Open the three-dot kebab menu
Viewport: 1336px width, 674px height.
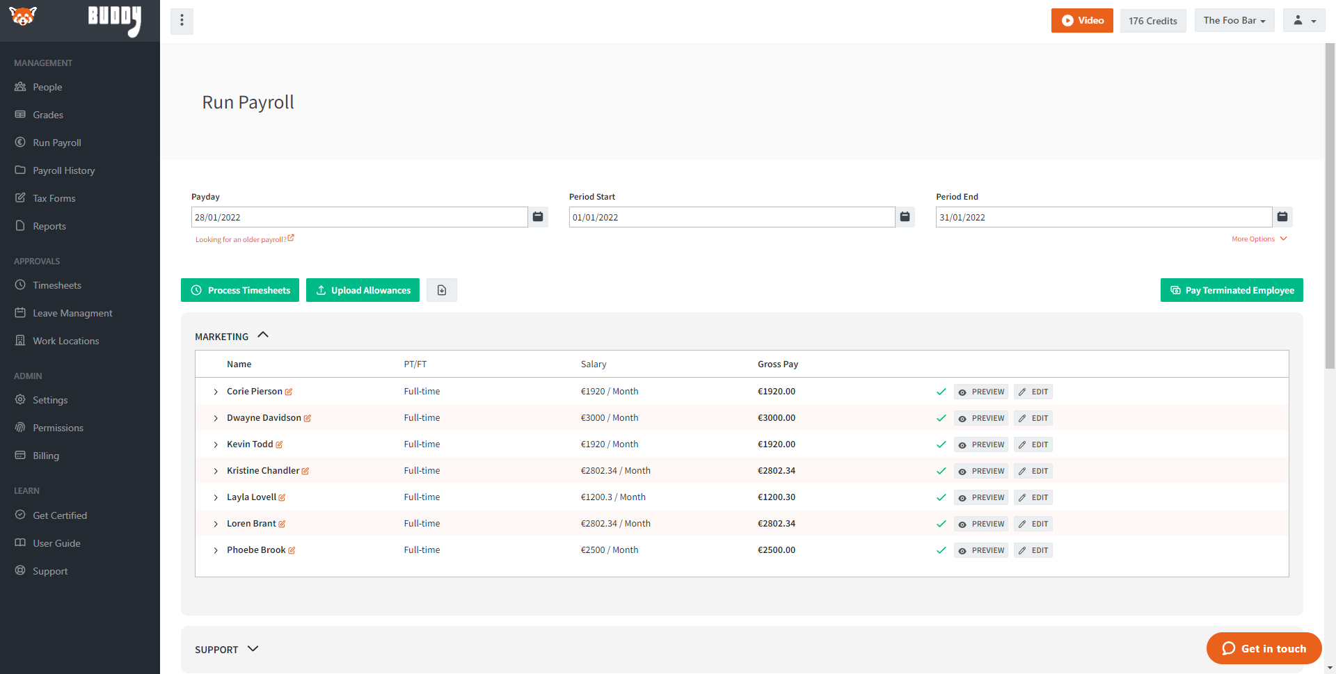182,21
